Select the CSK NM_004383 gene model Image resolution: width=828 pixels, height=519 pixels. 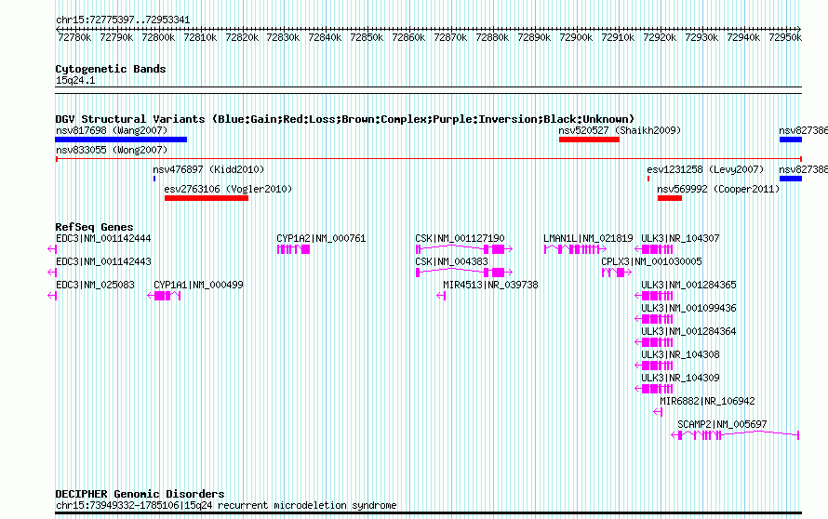pyautogui.click(x=464, y=273)
